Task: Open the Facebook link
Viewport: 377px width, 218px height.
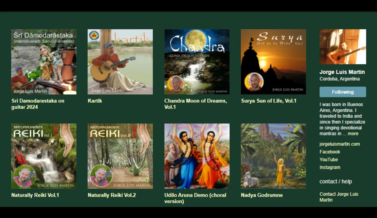Action: (330, 152)
